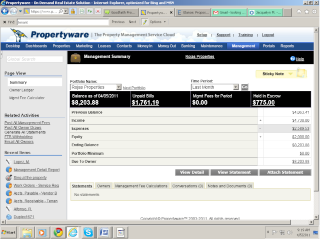Viewport: 320px width, 239px height.
Task: Click icon beside Accts. Receivable - Tenan
Action: tap(9, 201)
